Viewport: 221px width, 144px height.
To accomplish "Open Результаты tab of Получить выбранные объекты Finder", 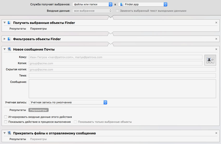I will coord(18,29).
